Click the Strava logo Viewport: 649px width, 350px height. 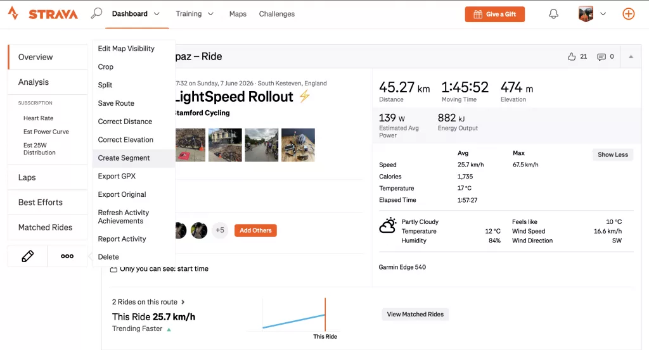[x=42, y=14]
